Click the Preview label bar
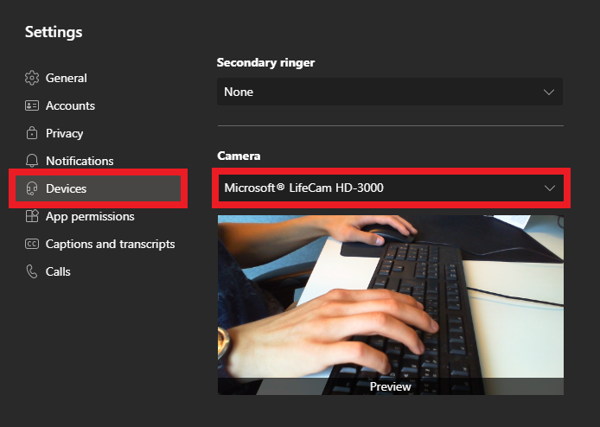Viewport: 600px width, 427px height. (391, 386)
